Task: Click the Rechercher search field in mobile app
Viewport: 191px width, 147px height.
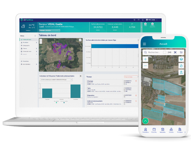Action: click(154, 52)
